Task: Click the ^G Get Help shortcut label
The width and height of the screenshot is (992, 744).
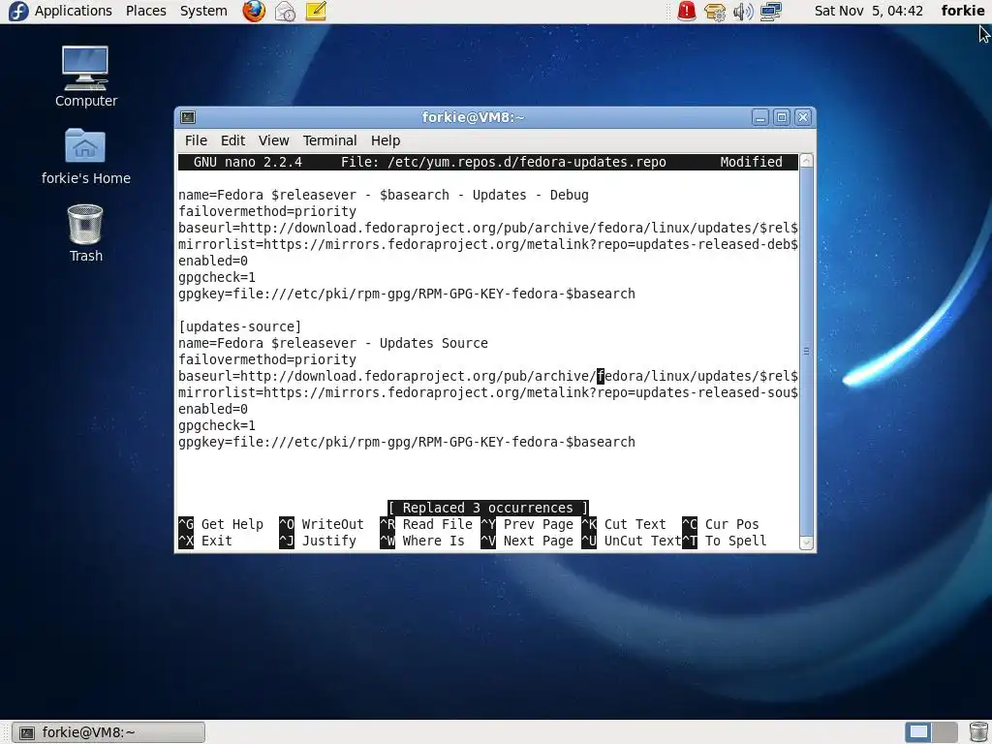Action: coord(221,524)
